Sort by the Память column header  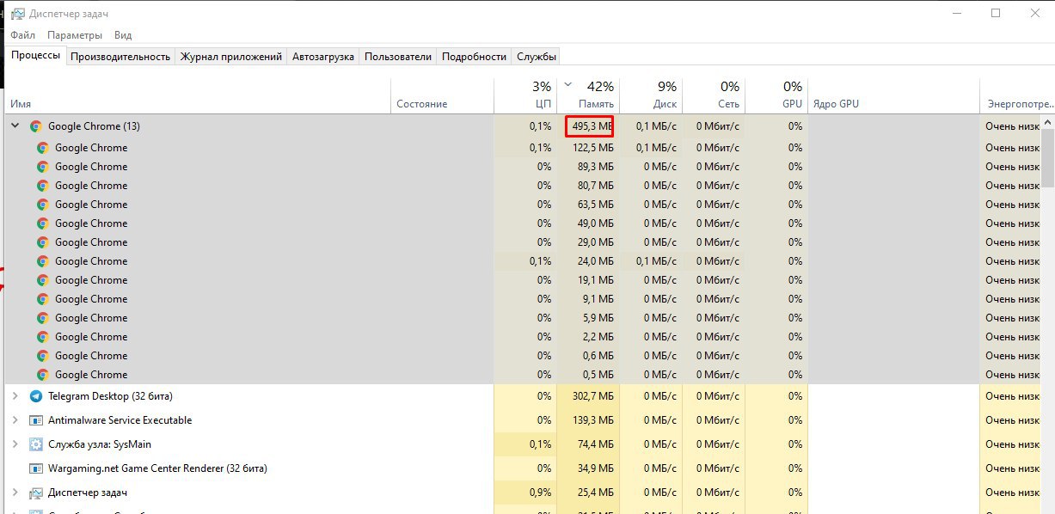coord(588,95)
